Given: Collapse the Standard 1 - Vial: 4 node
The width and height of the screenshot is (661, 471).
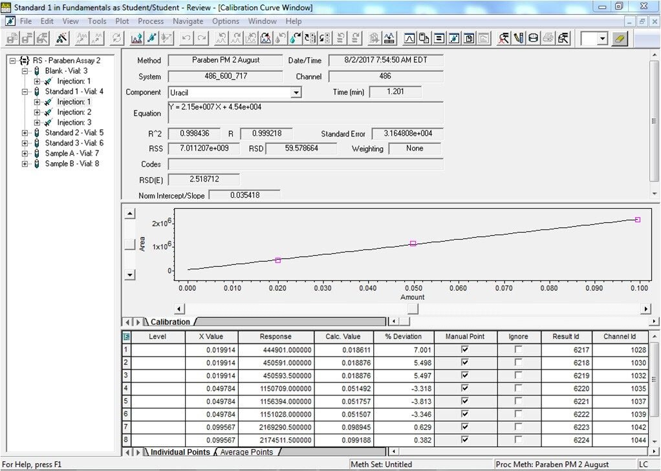Looking at the screenshot, I should 25,91.
